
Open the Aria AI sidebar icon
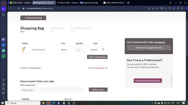click(x=4, y=40)
